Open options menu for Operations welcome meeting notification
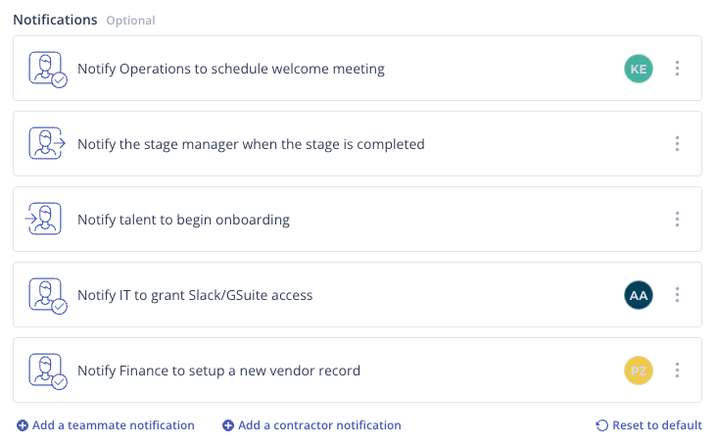717x447 pixels. (677, 69)
